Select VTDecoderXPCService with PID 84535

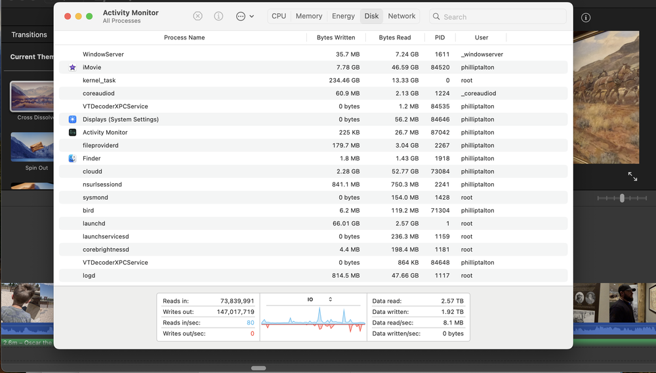[x=314, y=106]
